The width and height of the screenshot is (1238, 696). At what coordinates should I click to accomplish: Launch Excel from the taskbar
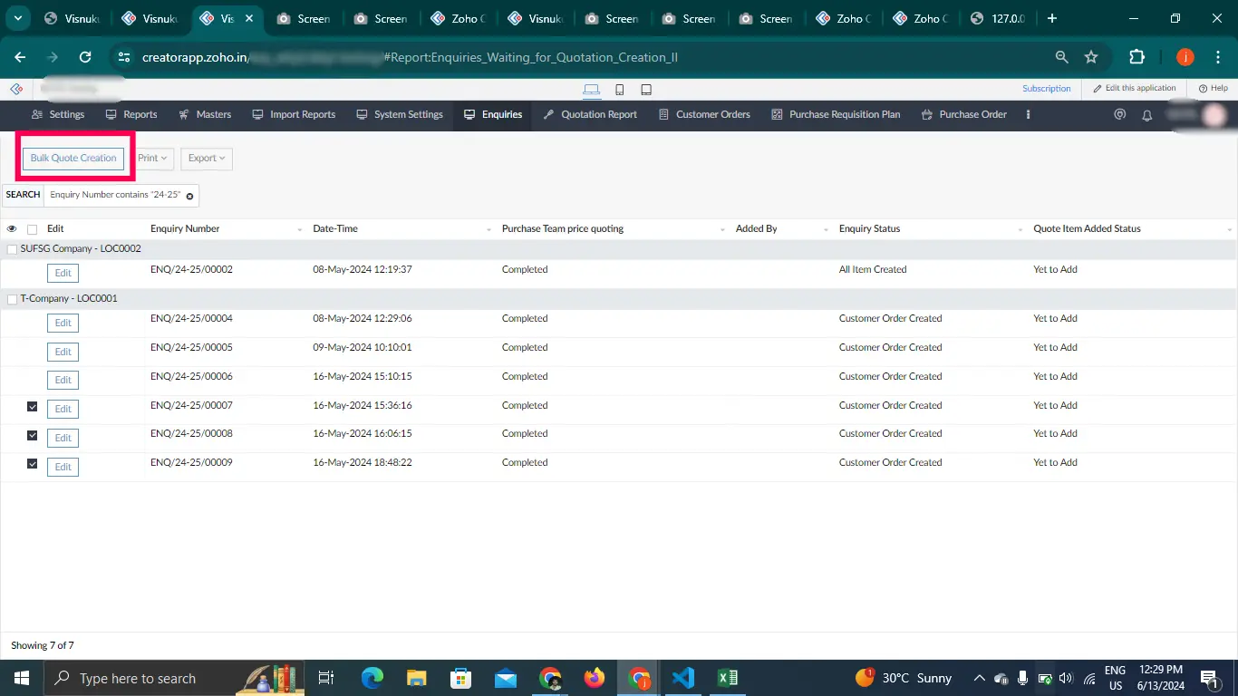point(727,677)
